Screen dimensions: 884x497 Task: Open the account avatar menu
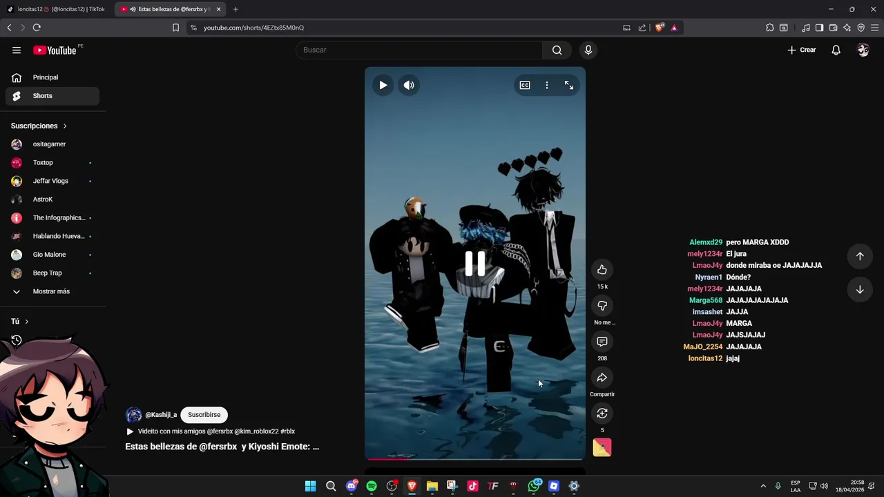pos(863,50)
